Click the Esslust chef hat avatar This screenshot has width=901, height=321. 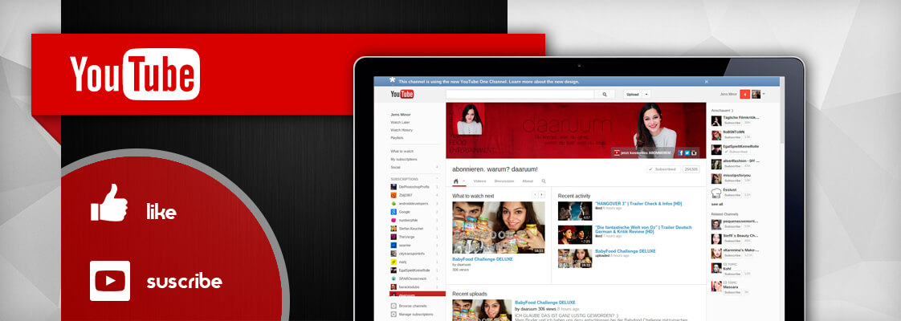coord(716,193)
